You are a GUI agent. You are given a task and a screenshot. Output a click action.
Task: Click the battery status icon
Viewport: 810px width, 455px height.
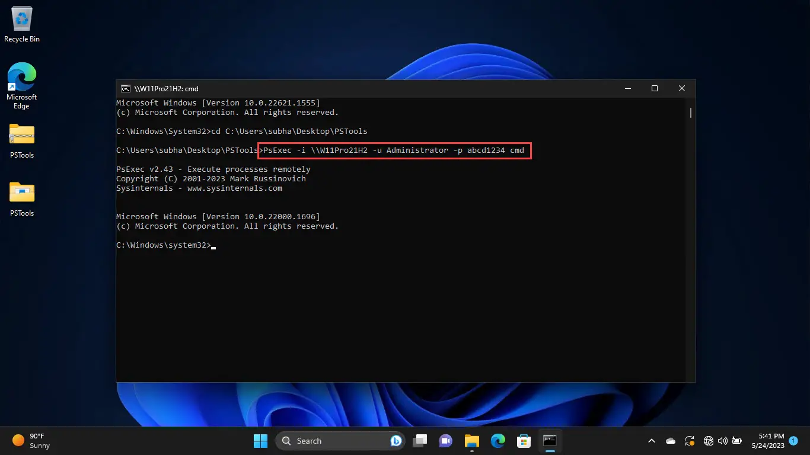pyautogui.click(x=737, y=441)
